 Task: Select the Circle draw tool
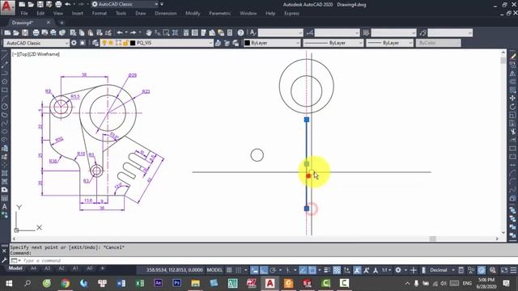tap(5, 107)
